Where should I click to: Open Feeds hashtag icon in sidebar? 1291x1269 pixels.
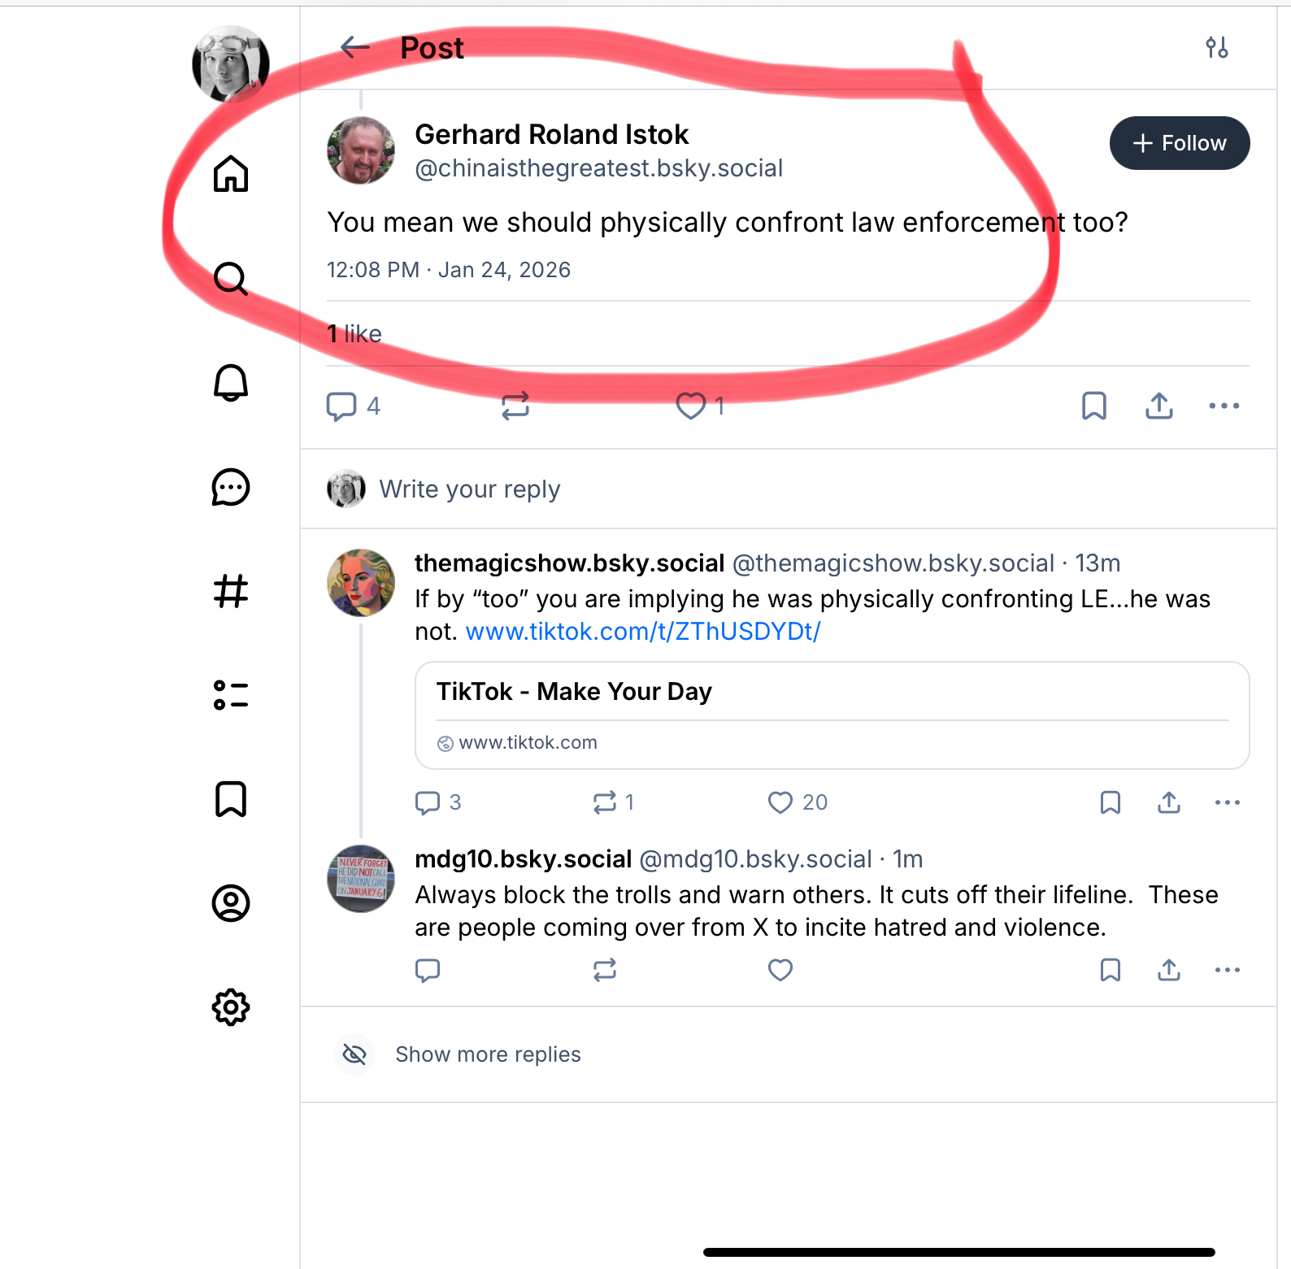(x=231, y=591)
